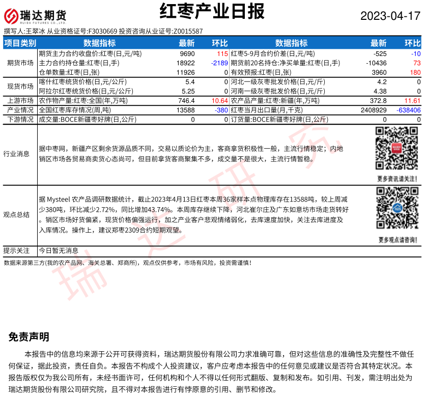Screen dimensions: 424x395
Task: Click the 更多资讯请关注 caption text
Action: 398,179
